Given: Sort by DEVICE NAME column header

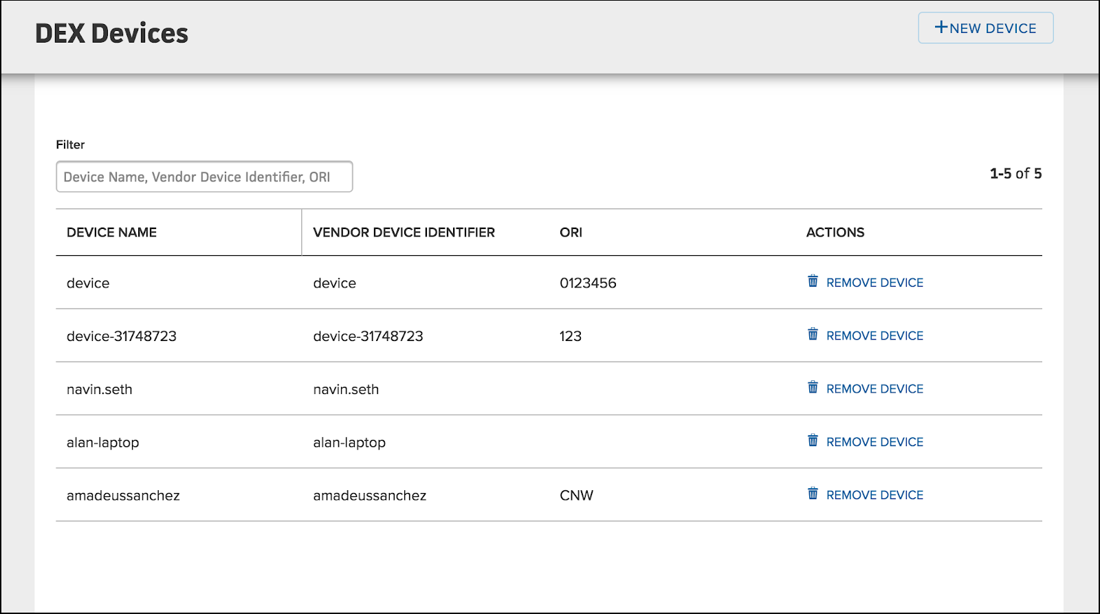Looking at the screenshot, I should click(111, 232).
